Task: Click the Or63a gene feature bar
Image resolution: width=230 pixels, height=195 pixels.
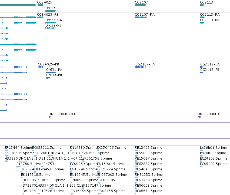Action: click(51, 11)
